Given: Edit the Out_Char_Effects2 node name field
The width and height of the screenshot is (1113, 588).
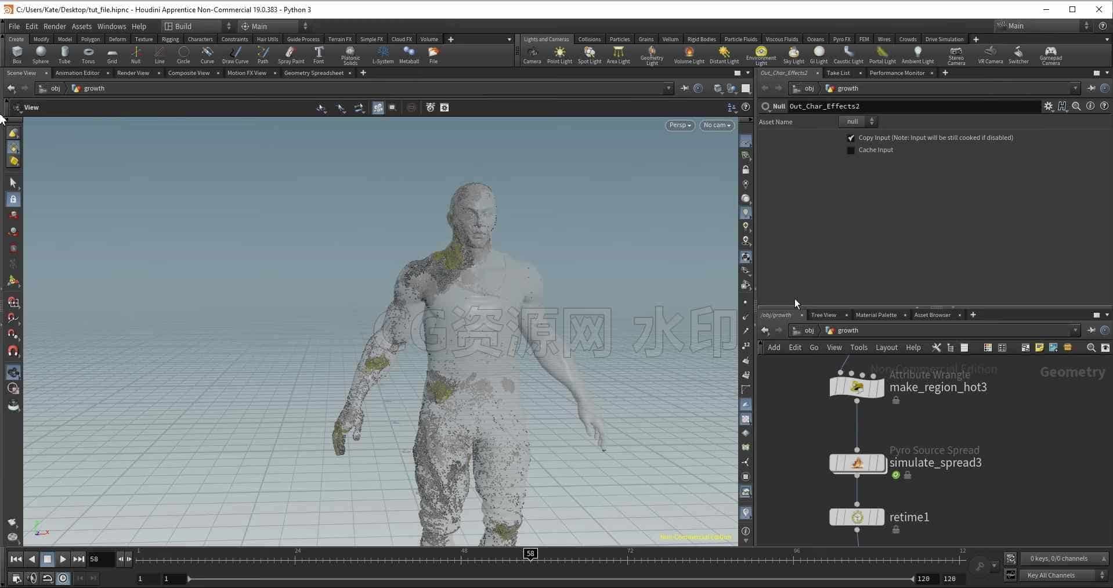Looking at the screenshot, I should (914, 106).
